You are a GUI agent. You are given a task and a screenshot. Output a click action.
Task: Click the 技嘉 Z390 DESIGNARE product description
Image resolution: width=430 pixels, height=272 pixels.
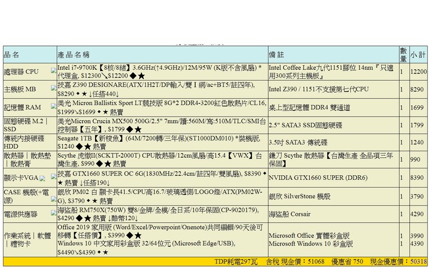tap(156, 89)
